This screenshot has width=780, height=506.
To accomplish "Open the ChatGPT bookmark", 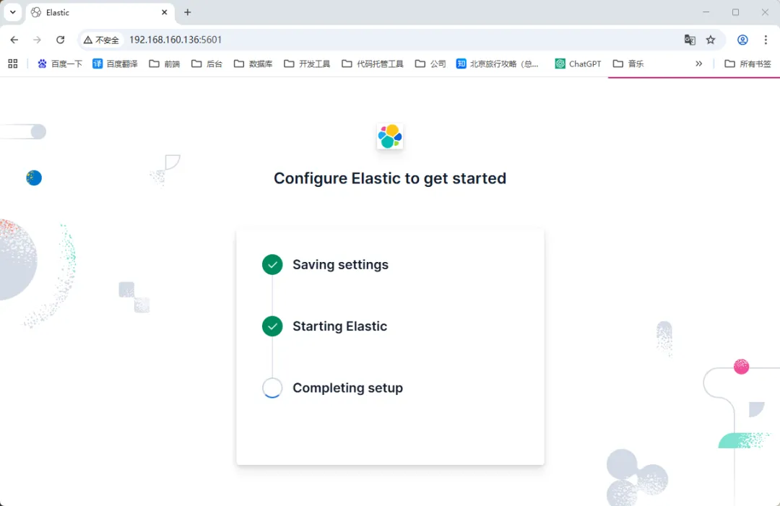I will click(578, 64).
